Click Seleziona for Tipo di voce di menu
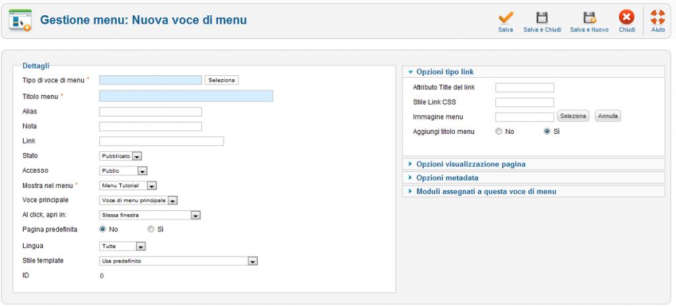 coord(222,80)
